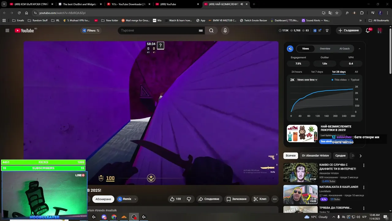Switch to the Views tab in vidIQ panel
Viewport: 392px width, 221px height.
coord(306,48)
